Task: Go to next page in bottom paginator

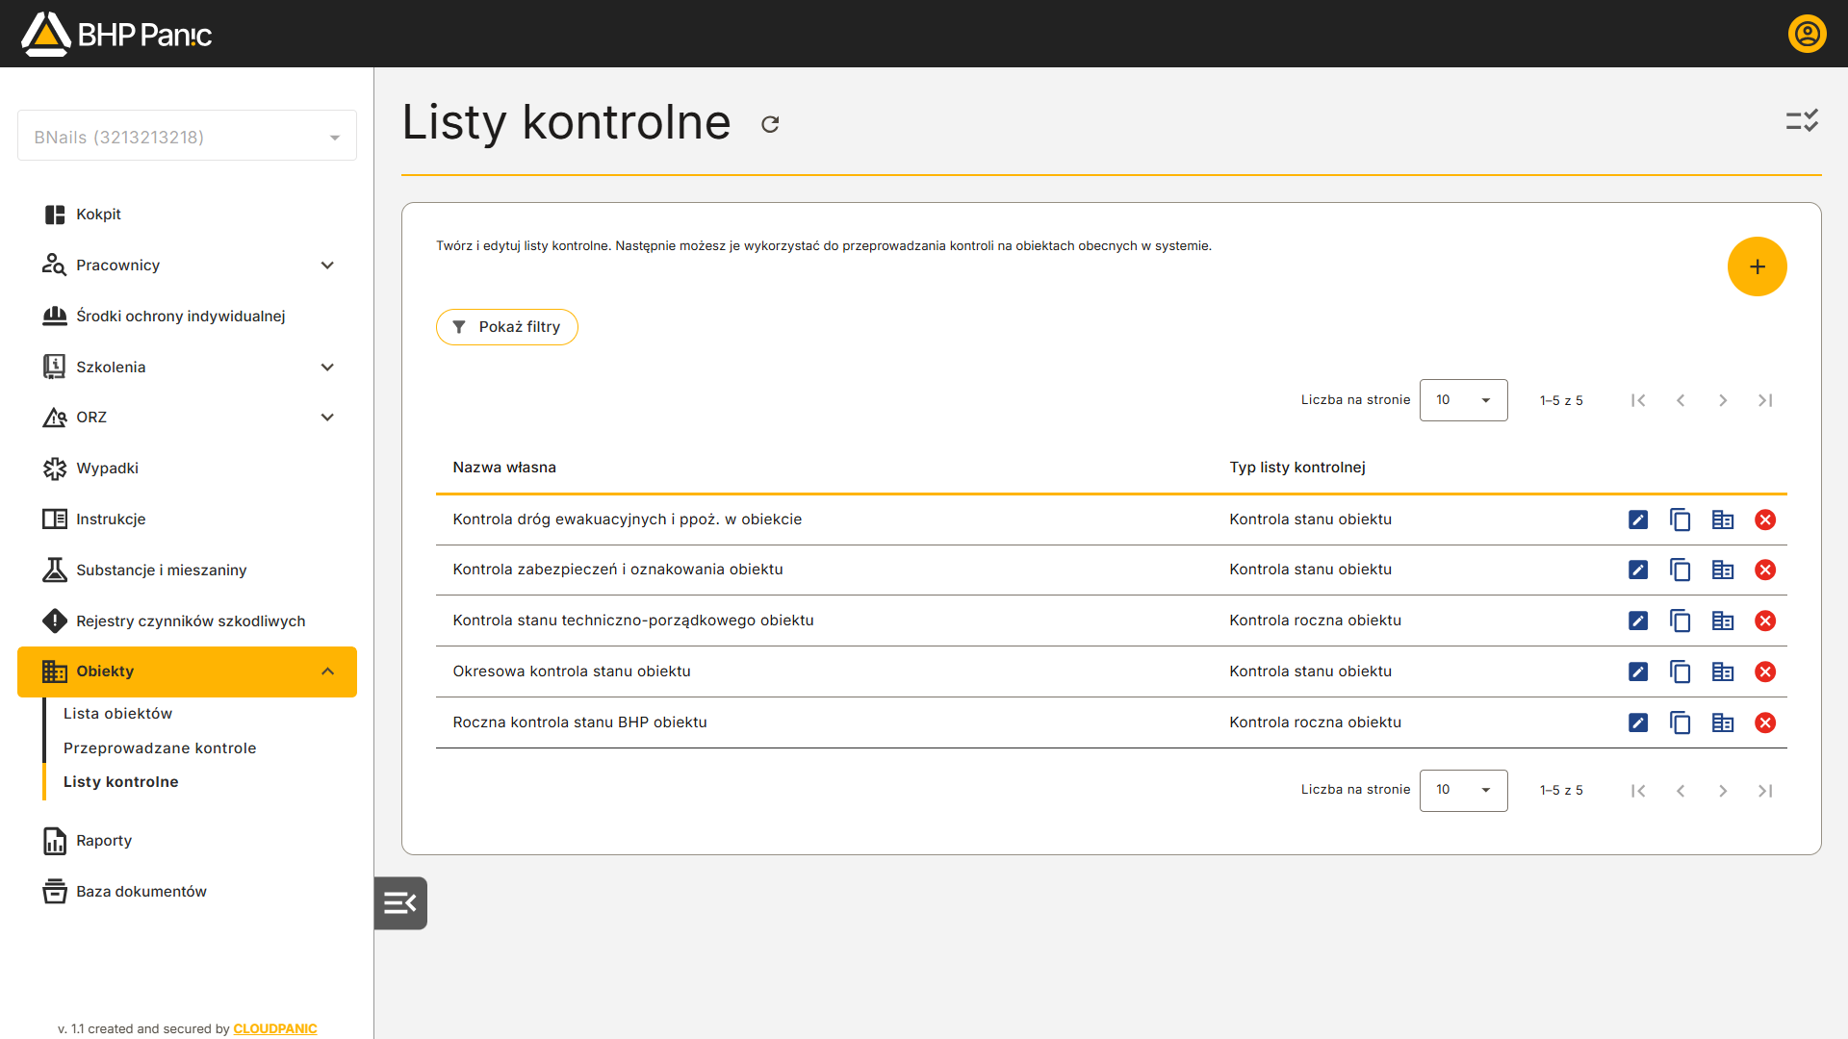Action: click(1723, 791)
